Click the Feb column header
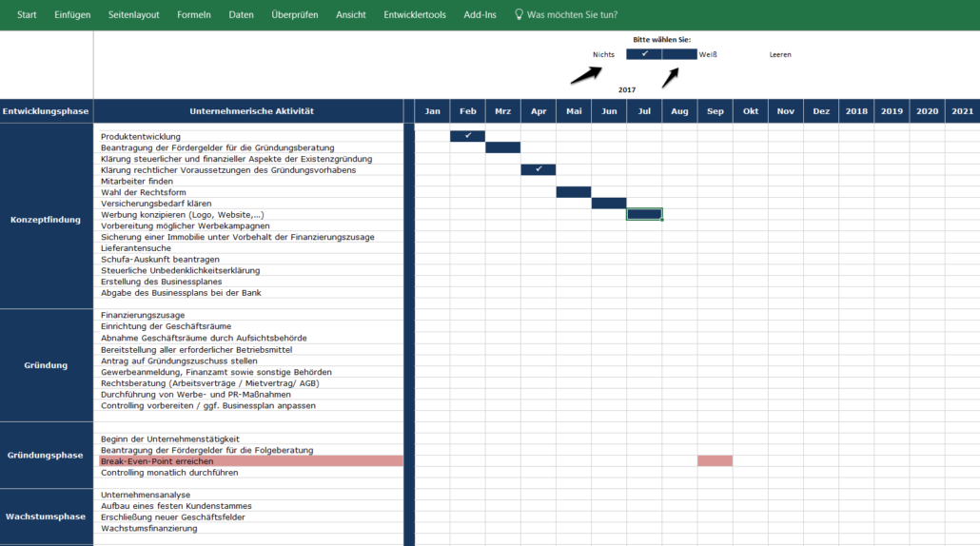Image resolution: width=980 pixels, height=546 pixels. click(x=467, y=111)
